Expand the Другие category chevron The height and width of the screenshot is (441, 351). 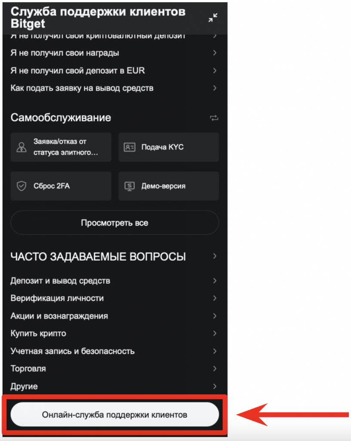click(x=215, y=386)
